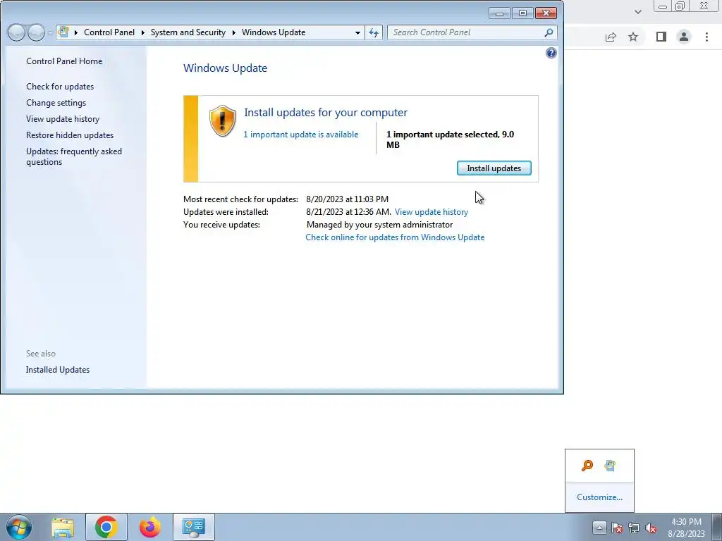Open the Chrome profile avatar icon
This screenshot has height=541, width=722.
[x=684, y=37]
